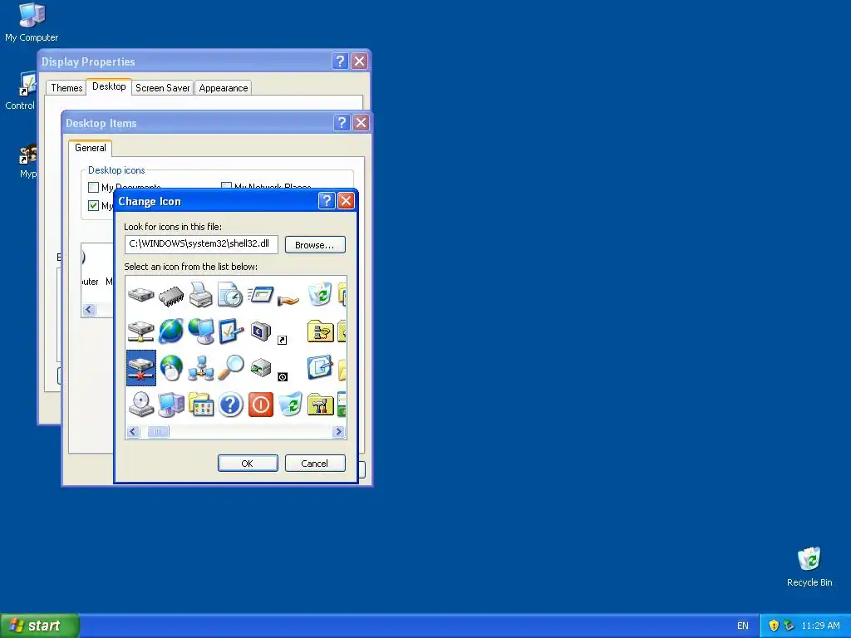
Task: Select the network connections folder icon
Action: click(x=320, y=331)
